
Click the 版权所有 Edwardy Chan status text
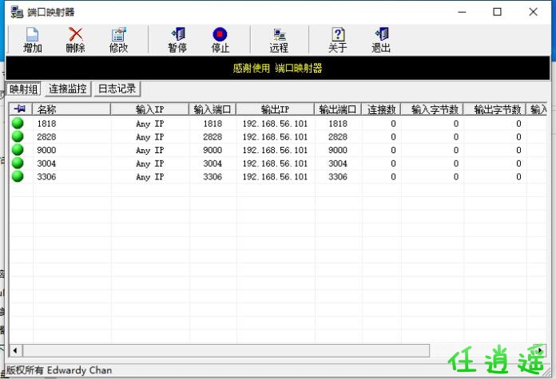click(x=59, y=370)
